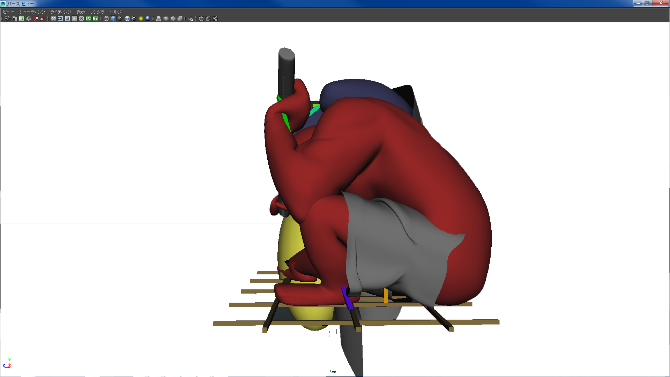Click the 表示 menu item
Viewport: 670px width, 377px height.
tap(81, 12)
